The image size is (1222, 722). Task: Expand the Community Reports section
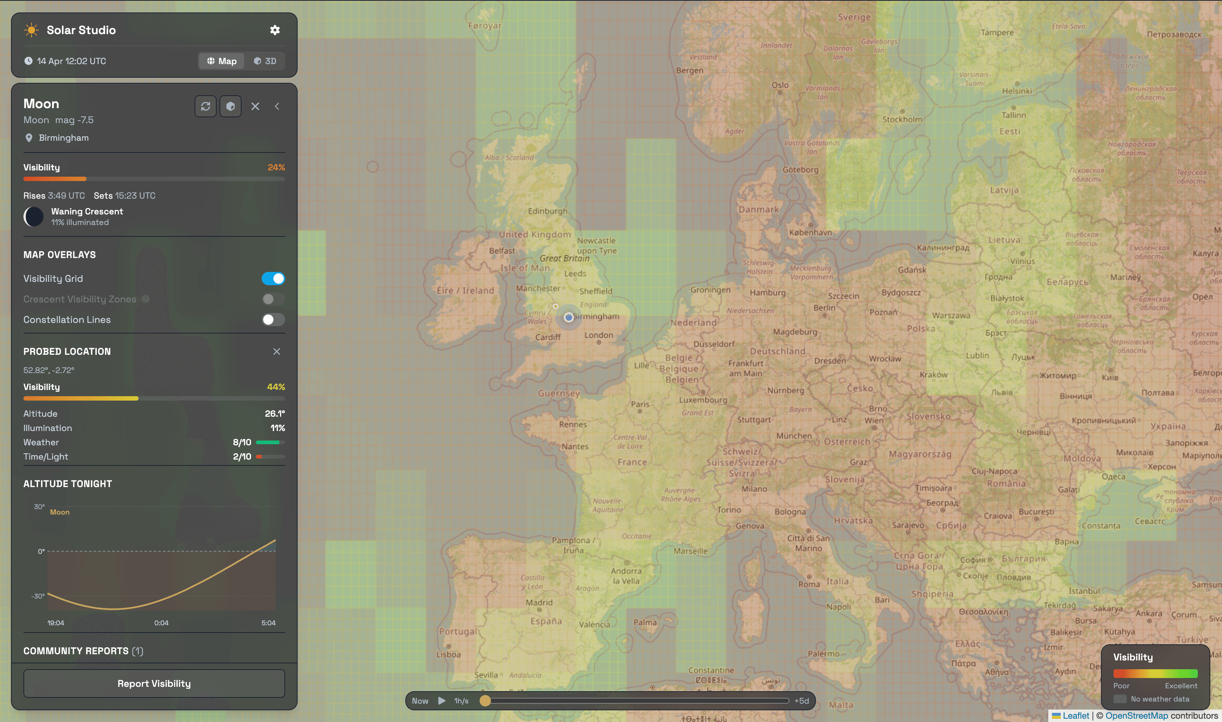tap(83, 651)
